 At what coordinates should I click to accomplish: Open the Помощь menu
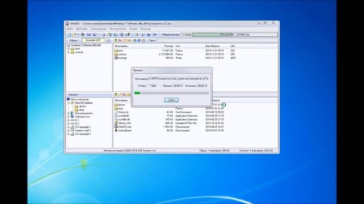(x=146, y=29)
